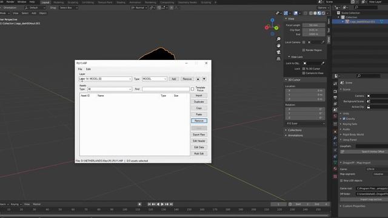Click the play animation button in timeline
Screen dimensions: 388x218
(x=162, y=204)
